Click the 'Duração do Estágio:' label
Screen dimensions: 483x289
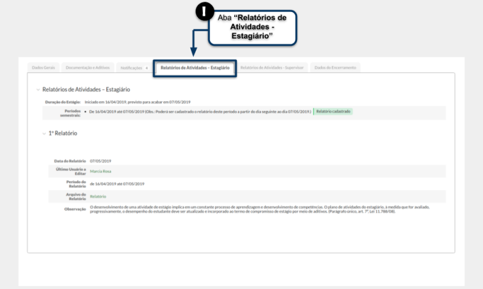(63, 102)
